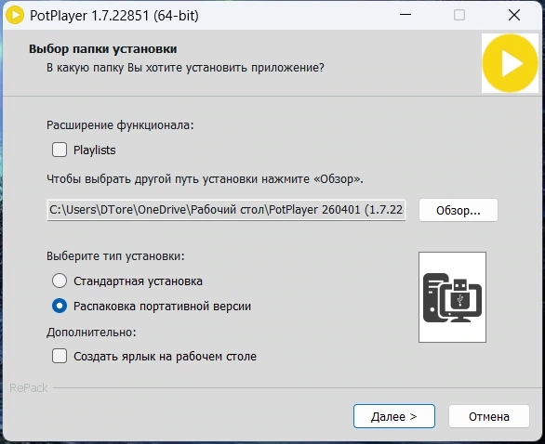
Task: Click the Выберите тип установки label
Action: point(115,256)
